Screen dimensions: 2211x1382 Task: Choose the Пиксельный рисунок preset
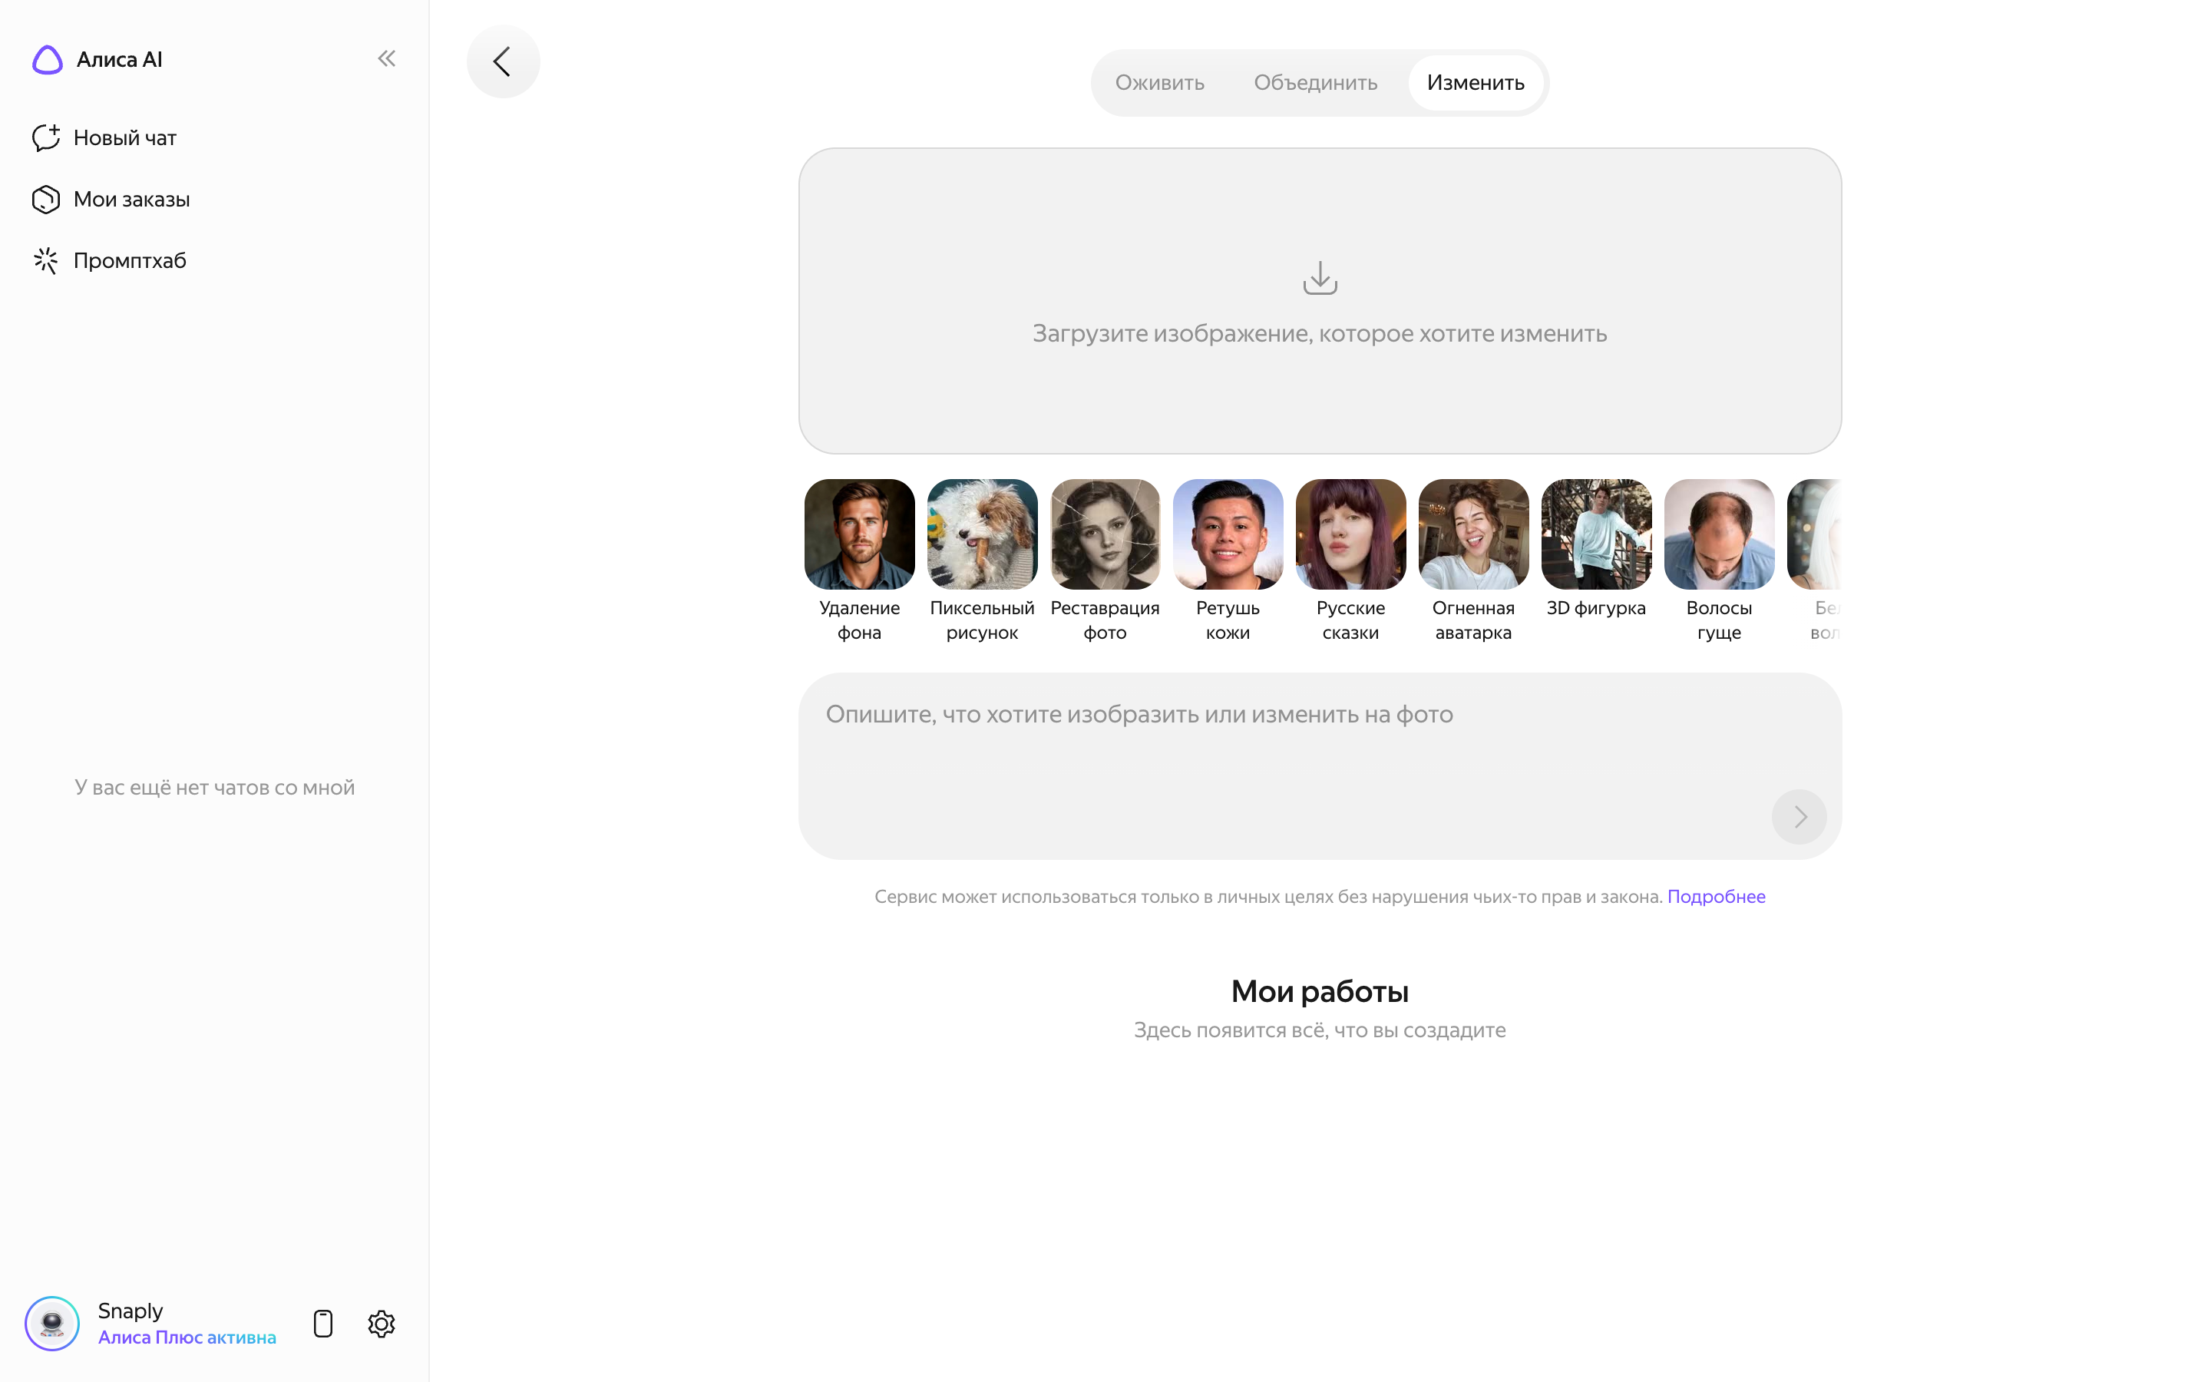point(981,560)
